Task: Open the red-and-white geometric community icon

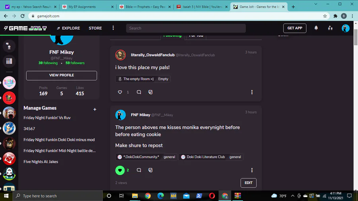Action: [9, 158]
